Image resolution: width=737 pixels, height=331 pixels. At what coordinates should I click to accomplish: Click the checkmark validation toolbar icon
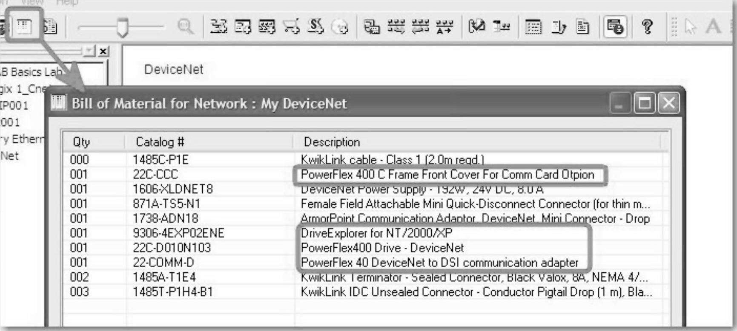(x=476, y=27)
